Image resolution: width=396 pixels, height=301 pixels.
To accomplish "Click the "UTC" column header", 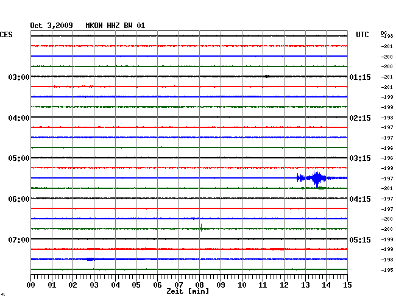I will tap(362, 35).
